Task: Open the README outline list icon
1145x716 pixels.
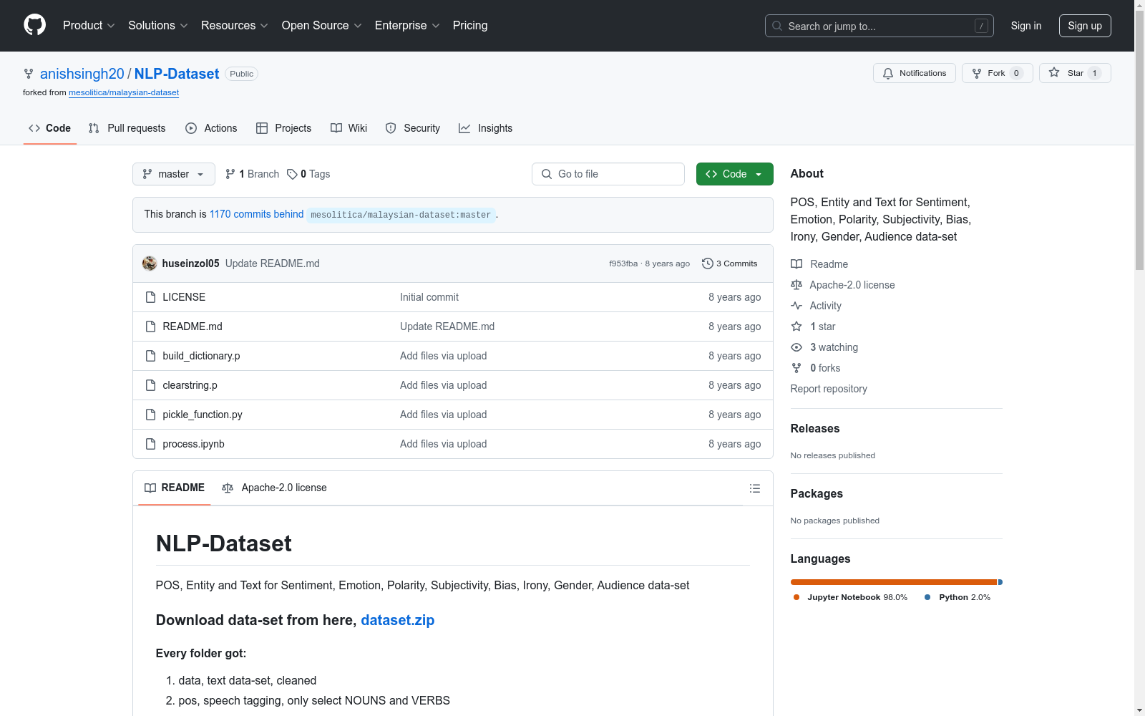Action: coord(754,488)
